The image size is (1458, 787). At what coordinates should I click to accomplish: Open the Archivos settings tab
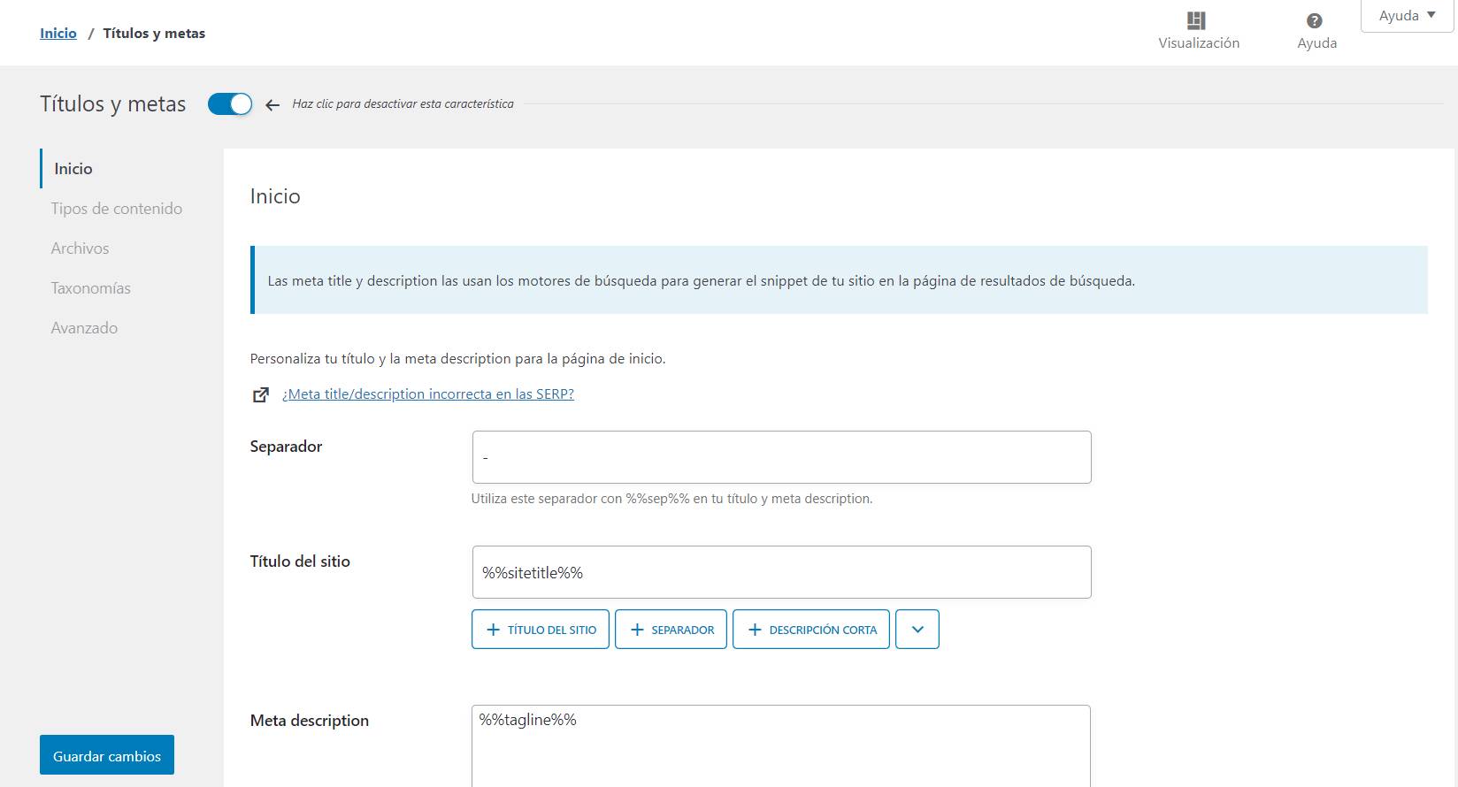[81, 248]
